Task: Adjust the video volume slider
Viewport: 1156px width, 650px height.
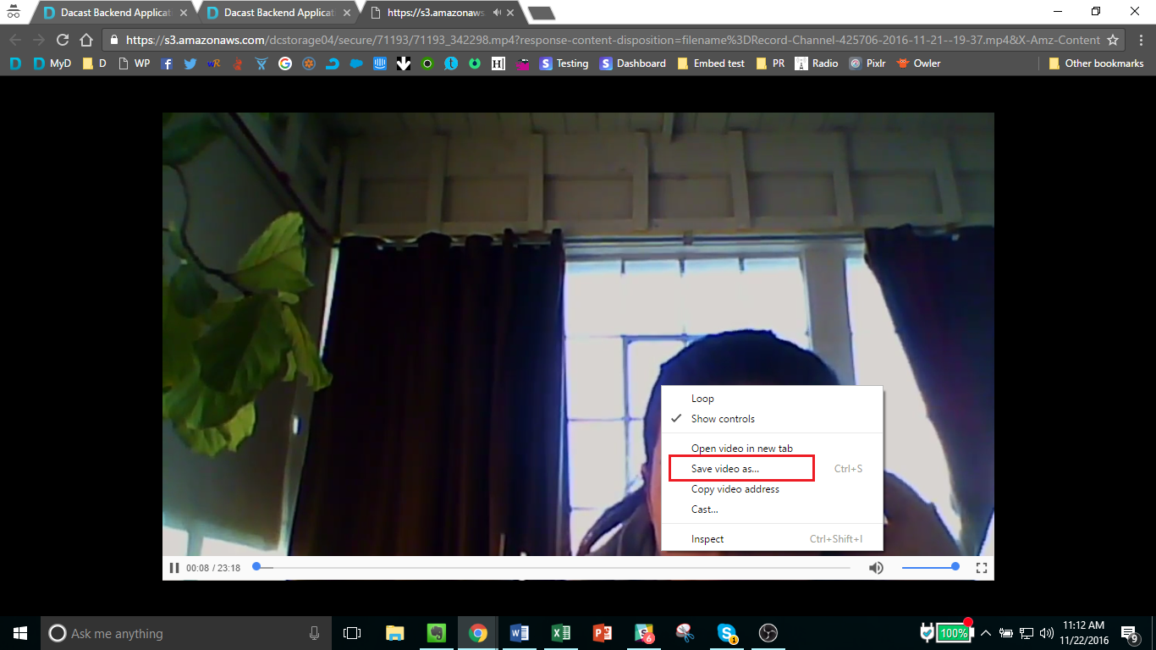Action: click(929, 567)
